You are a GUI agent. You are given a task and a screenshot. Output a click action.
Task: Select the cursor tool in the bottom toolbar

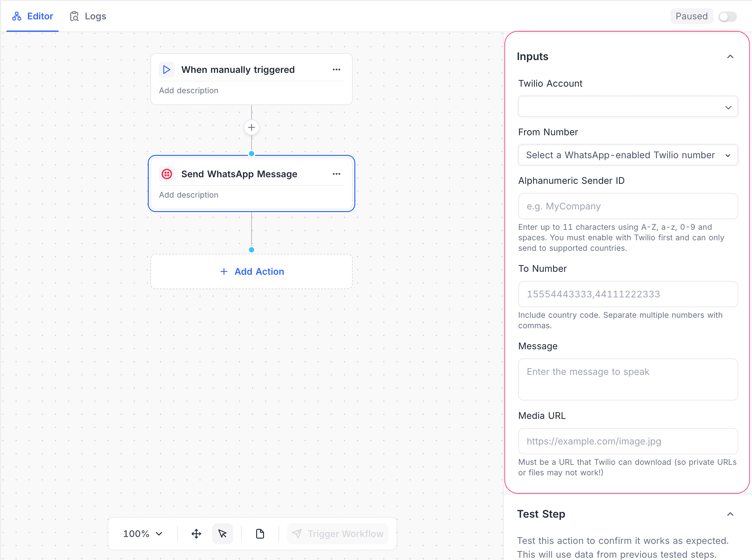(222, 533)
